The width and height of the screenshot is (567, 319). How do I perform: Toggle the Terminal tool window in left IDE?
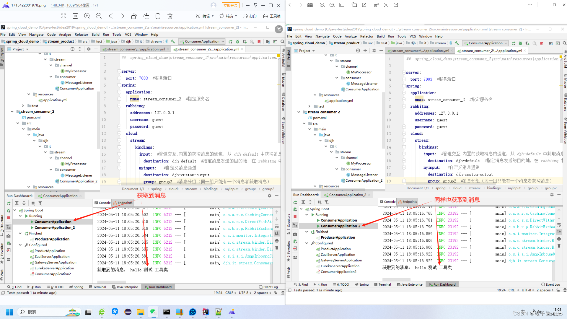[97, 287]
